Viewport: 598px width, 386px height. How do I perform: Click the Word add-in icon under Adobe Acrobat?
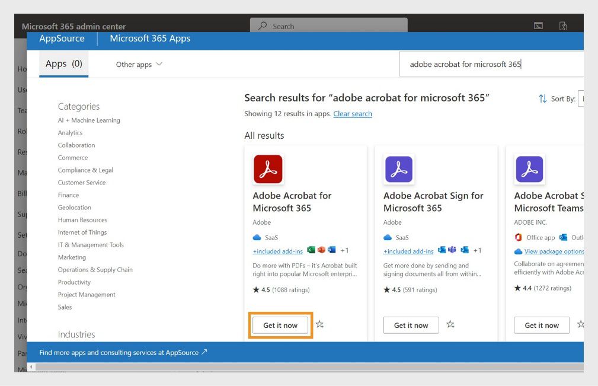[x=331, y=250]
